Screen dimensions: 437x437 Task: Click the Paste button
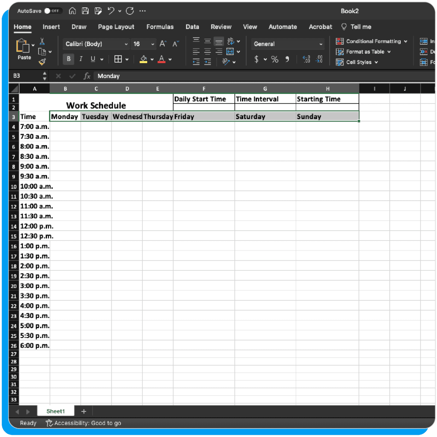24,48
